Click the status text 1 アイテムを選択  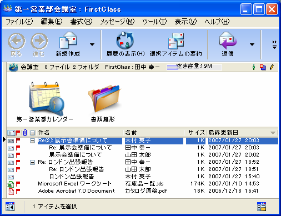pos(54,207)
